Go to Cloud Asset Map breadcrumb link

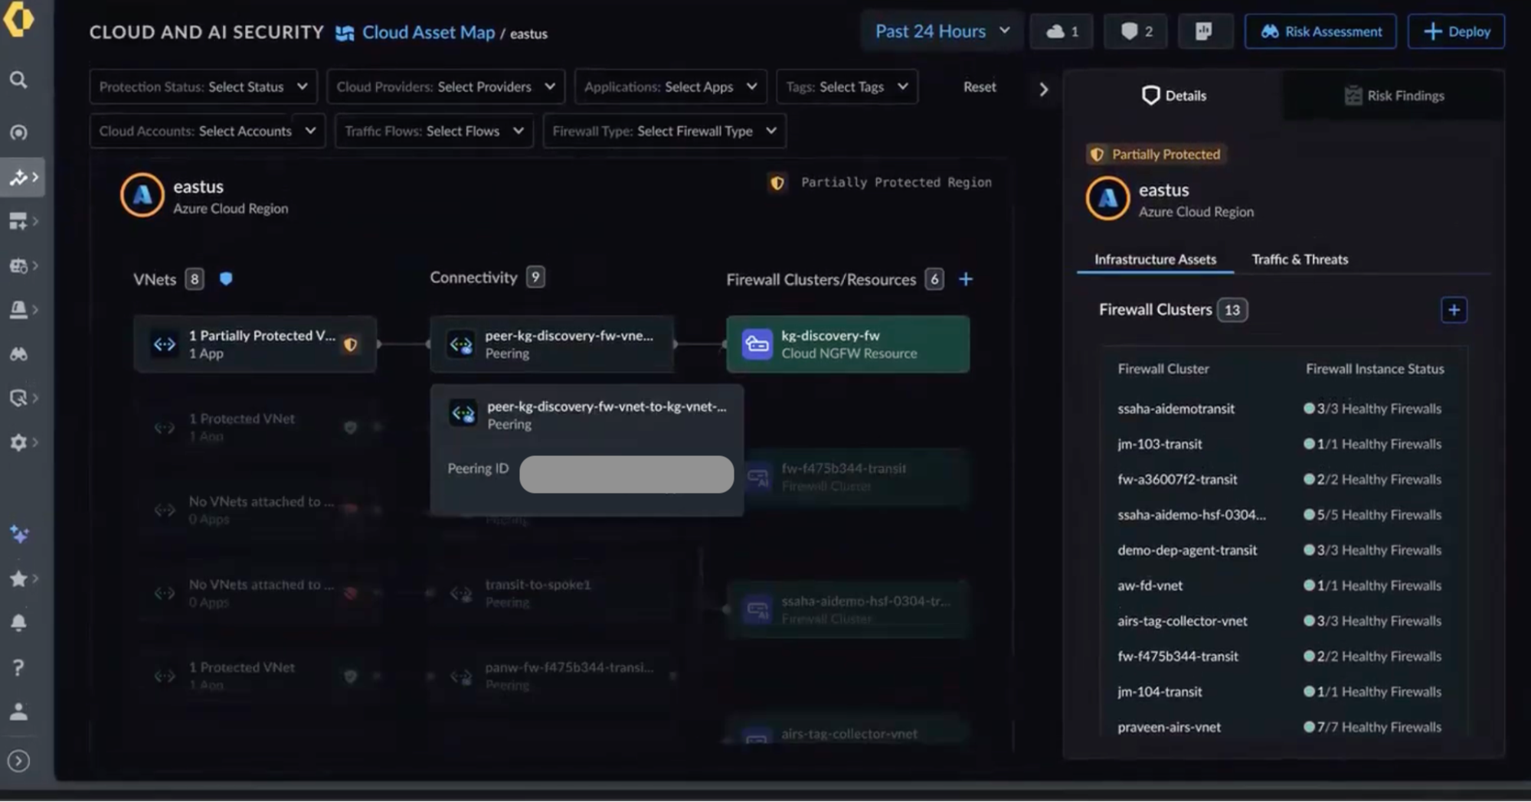(x=428, y=32)
